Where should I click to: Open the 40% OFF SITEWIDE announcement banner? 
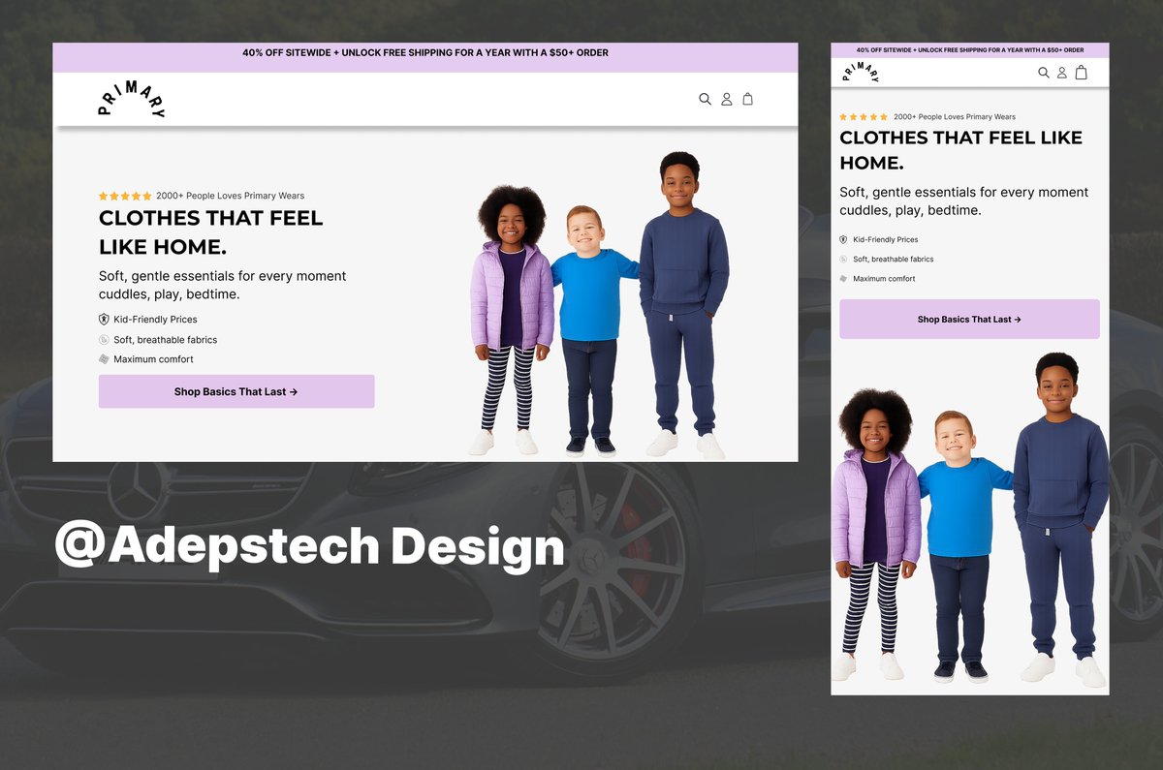(x=426, y=53)
